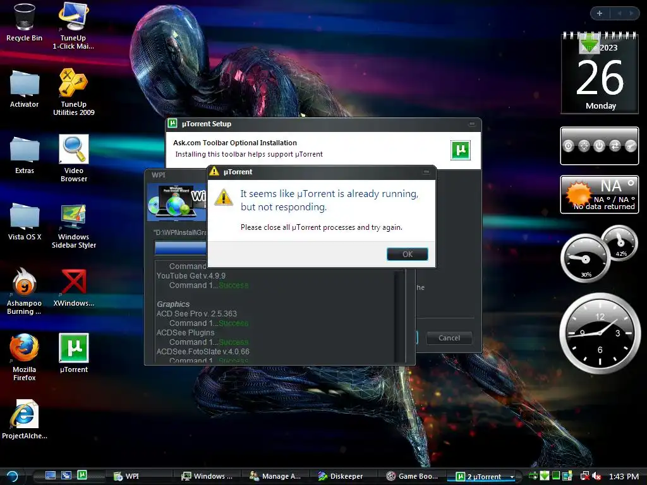Click the taskbar clock 1:43 PM
Image resolution: width=647 pixels, height=485 pixels.
click(x=624, y=476)
